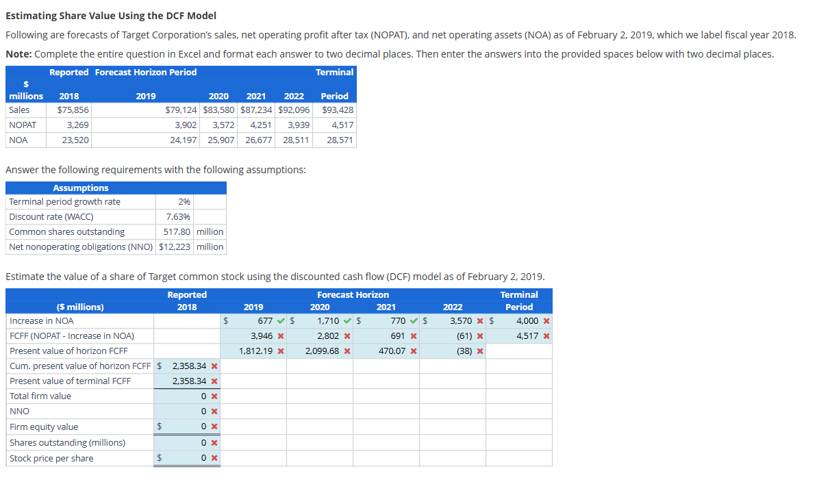
Task: Select the 2019 NOPAT value 3,902
Action: pos(186,125)
